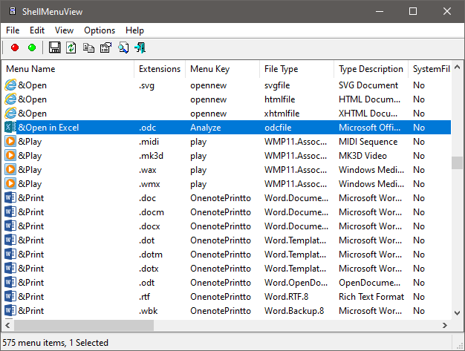This screenshot has width=465, height=351.
Task: Click the Word icon of the .odt row
Action: point(10,282)
